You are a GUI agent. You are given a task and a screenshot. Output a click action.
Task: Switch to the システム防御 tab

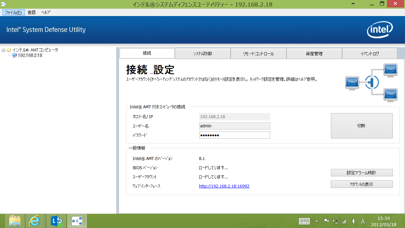[x=203, y=54]
